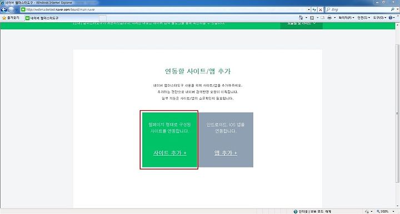Expand the feeds dropdown arrow
The image size is (400, 214).
coord(317,18)
